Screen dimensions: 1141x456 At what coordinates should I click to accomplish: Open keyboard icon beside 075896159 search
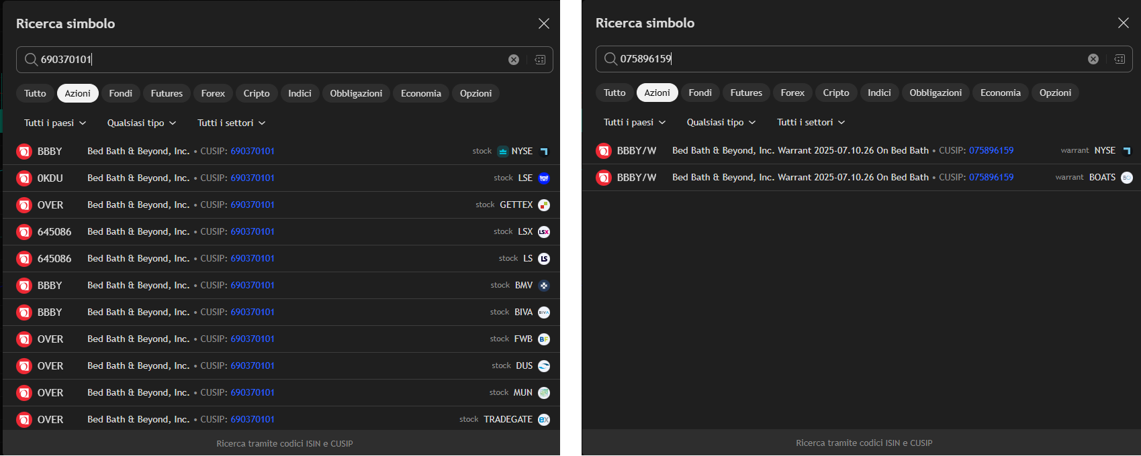(x=1120, y=59)
